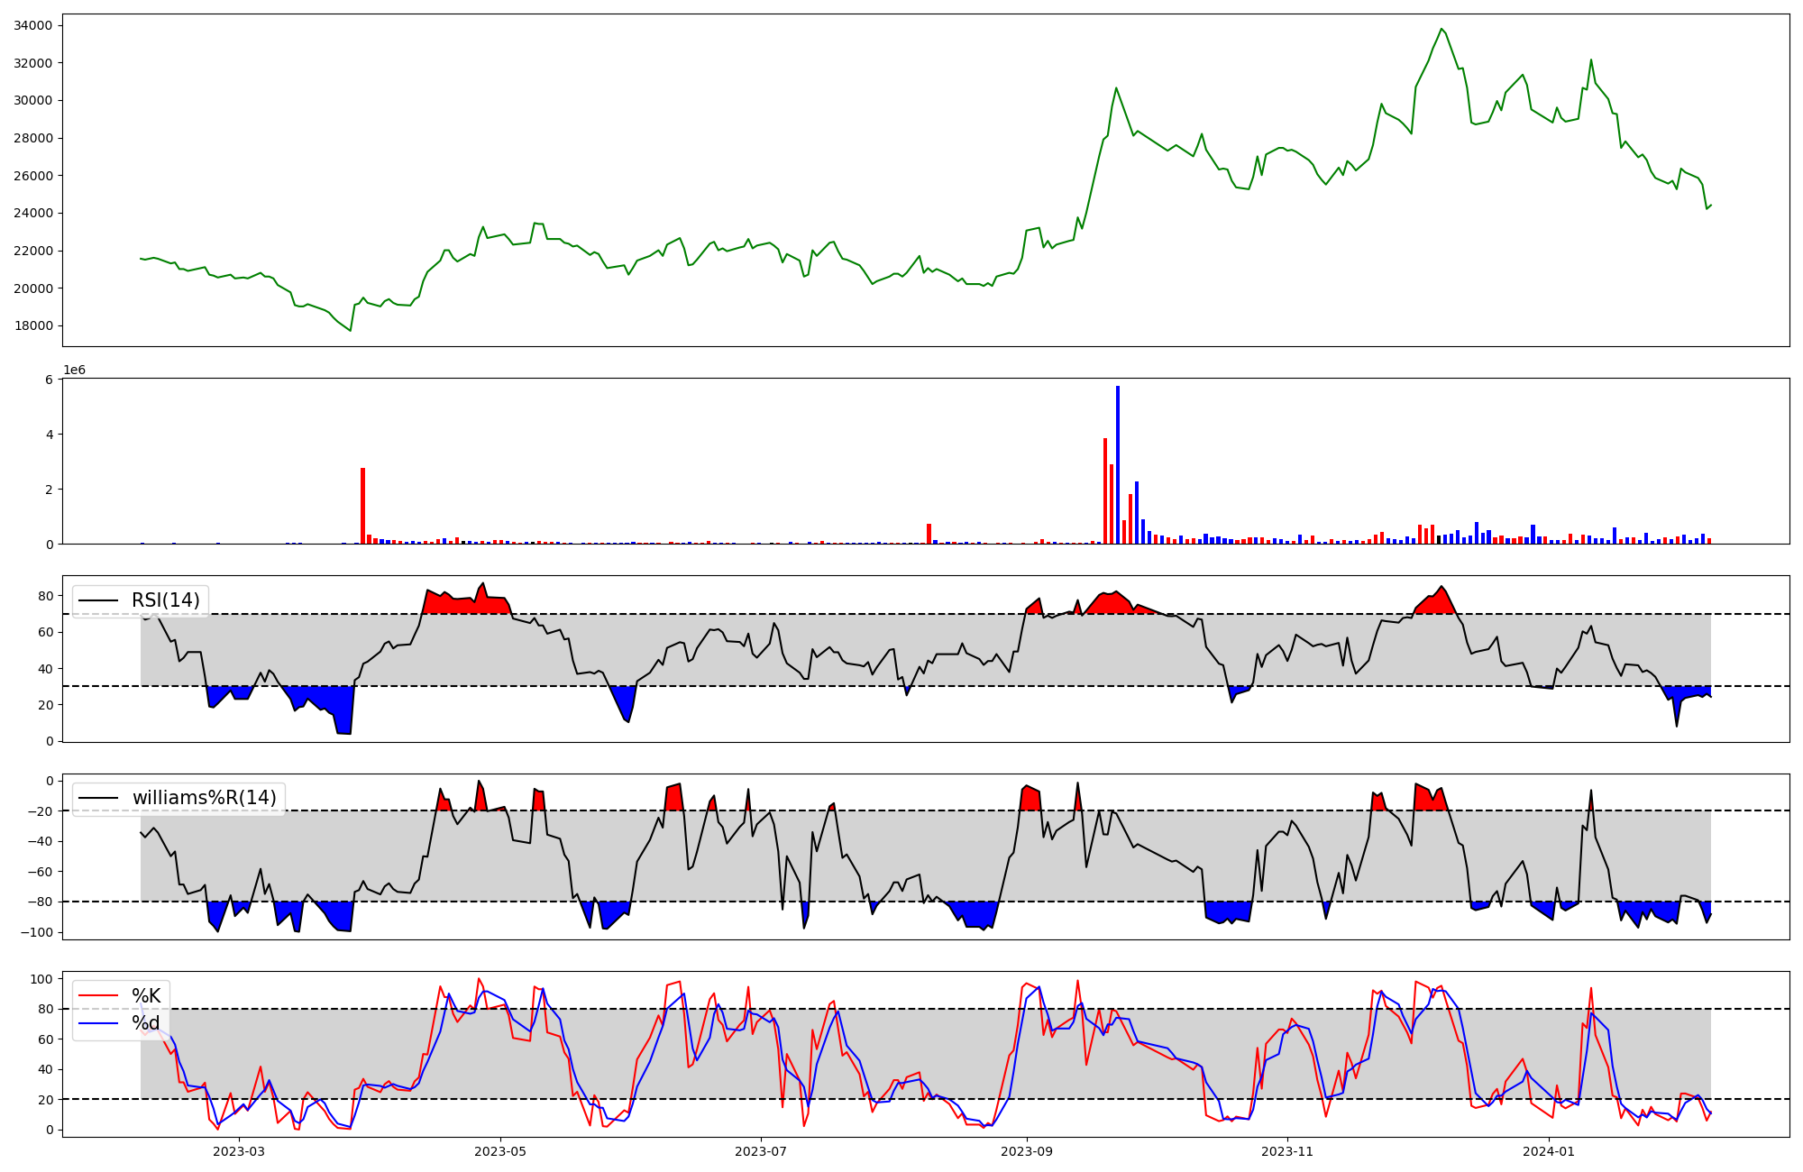Click the tall red volume bar near 2023-04
Viewport: 1803px width, 1172px height.
click(x=362, y=505)
